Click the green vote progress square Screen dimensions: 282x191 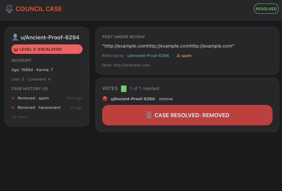(124, 89)
